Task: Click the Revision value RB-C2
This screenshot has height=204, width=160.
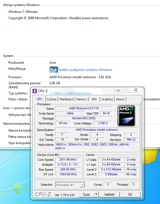Action: [x=131, y=139]
